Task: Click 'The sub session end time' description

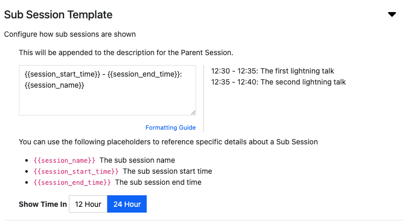Action: tap(158, 182)
